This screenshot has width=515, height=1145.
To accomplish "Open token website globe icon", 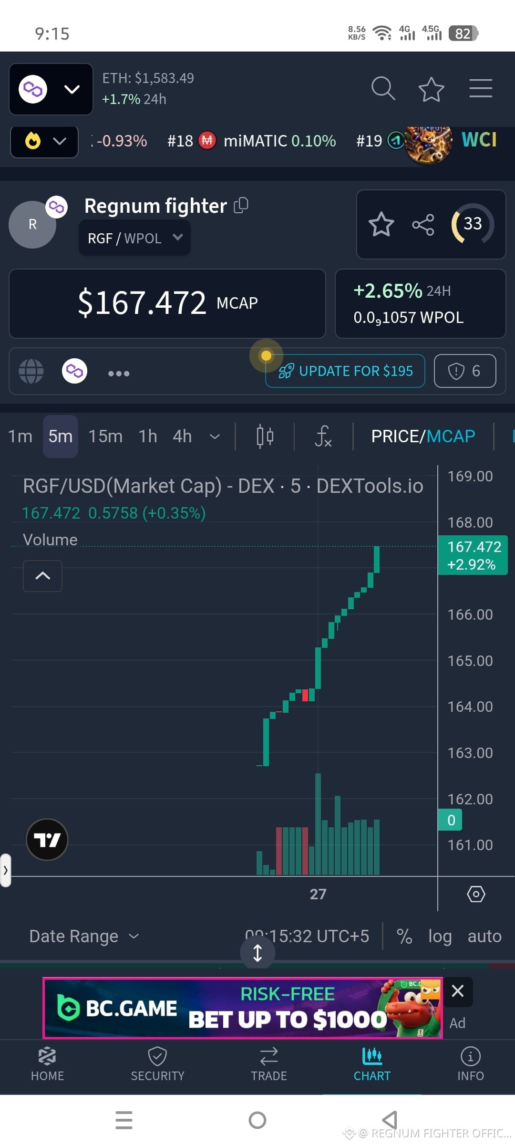I will pyautogui.click(x=31, y=371).
